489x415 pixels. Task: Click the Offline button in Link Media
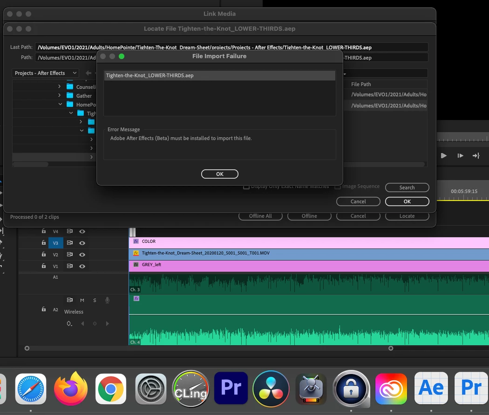pyautogui.click(x=309, y=216)
